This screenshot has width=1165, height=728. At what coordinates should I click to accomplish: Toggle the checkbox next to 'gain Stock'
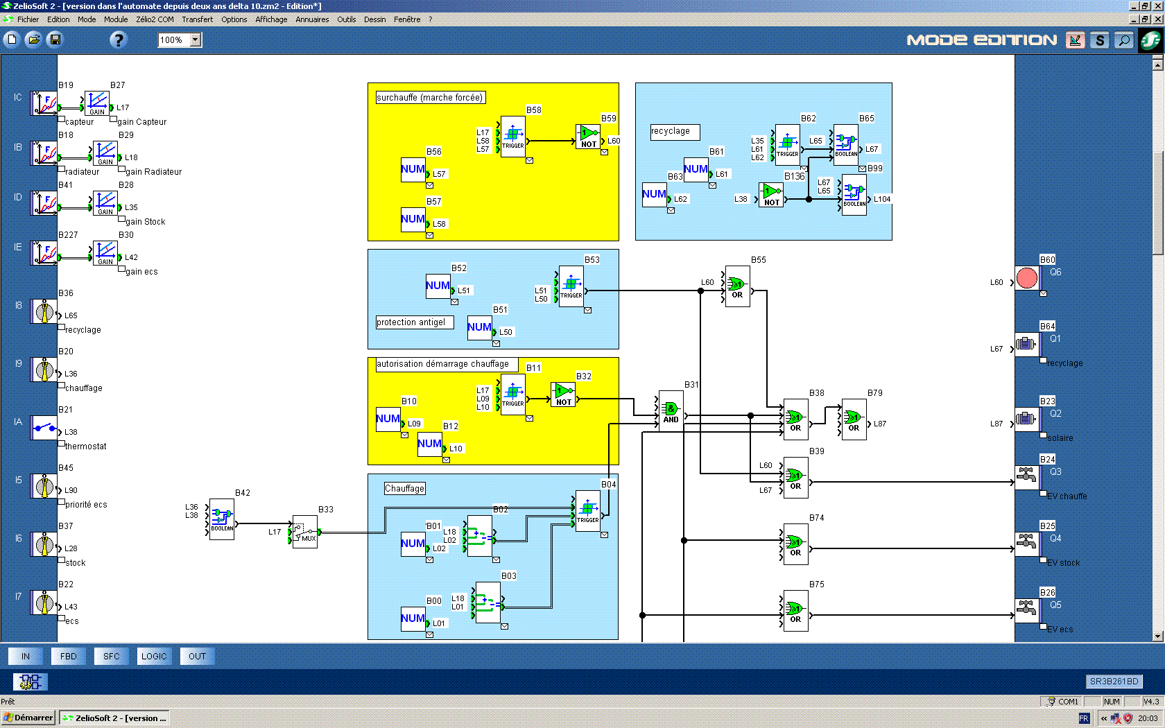click(122, 219)
